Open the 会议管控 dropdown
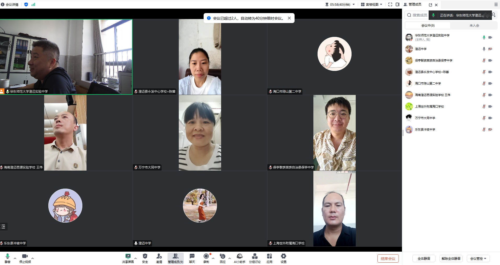500x265 pixels. coord(478,258)
